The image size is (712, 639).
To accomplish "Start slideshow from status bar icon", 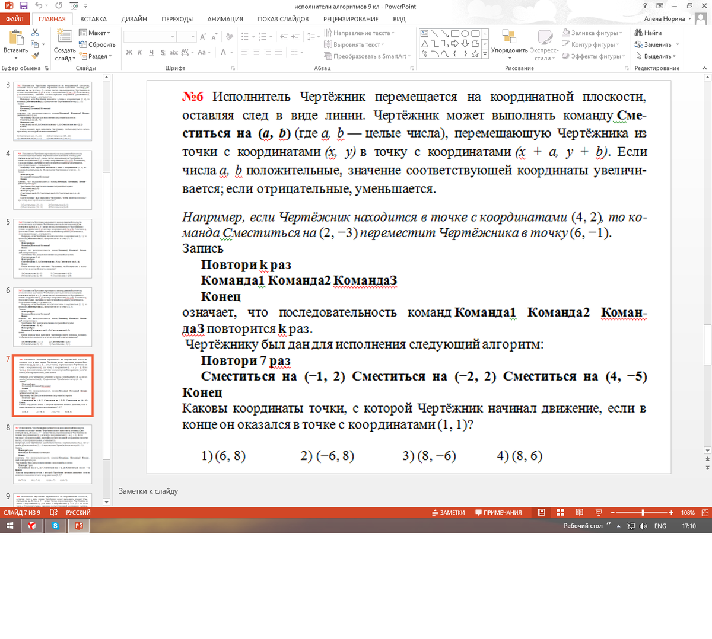I will pos(599,513).
